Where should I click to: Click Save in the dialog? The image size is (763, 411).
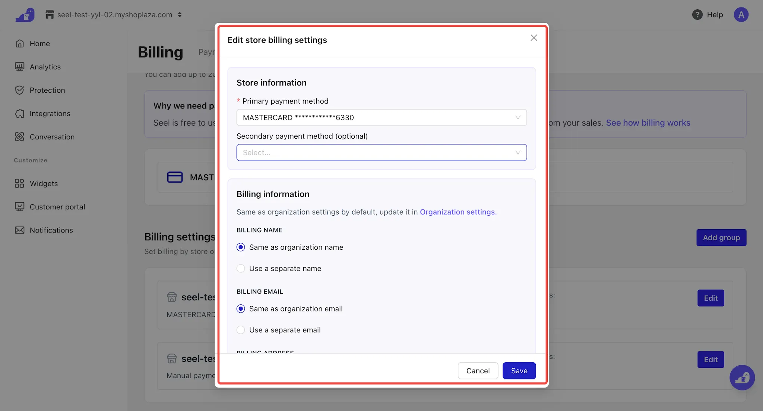519,371
